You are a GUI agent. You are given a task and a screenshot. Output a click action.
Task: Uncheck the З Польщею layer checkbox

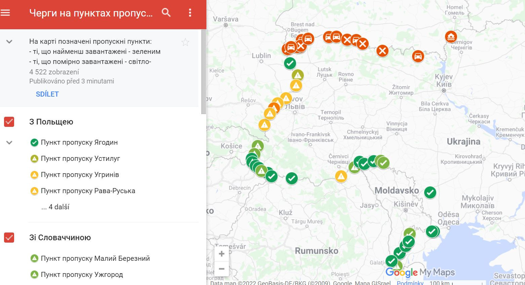9,122
